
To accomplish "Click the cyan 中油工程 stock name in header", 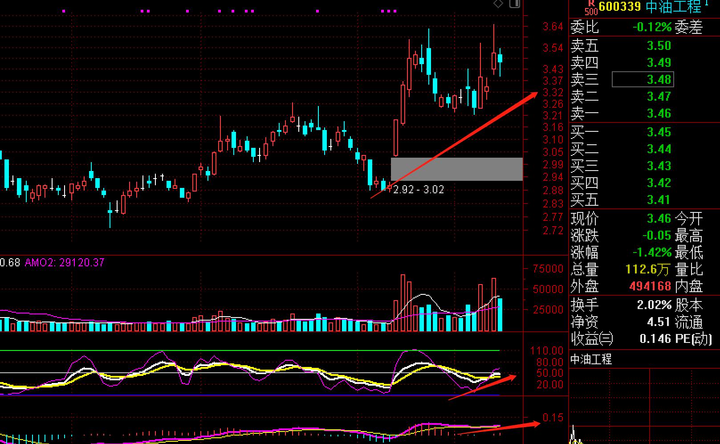I will click(673, 7).
